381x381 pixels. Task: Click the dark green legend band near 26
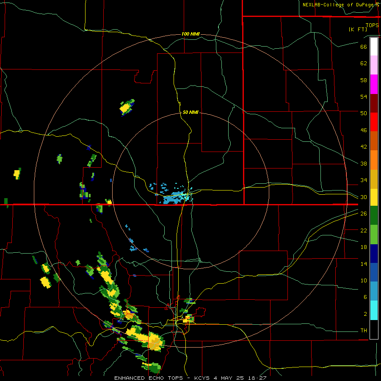(x=374, y=215)
